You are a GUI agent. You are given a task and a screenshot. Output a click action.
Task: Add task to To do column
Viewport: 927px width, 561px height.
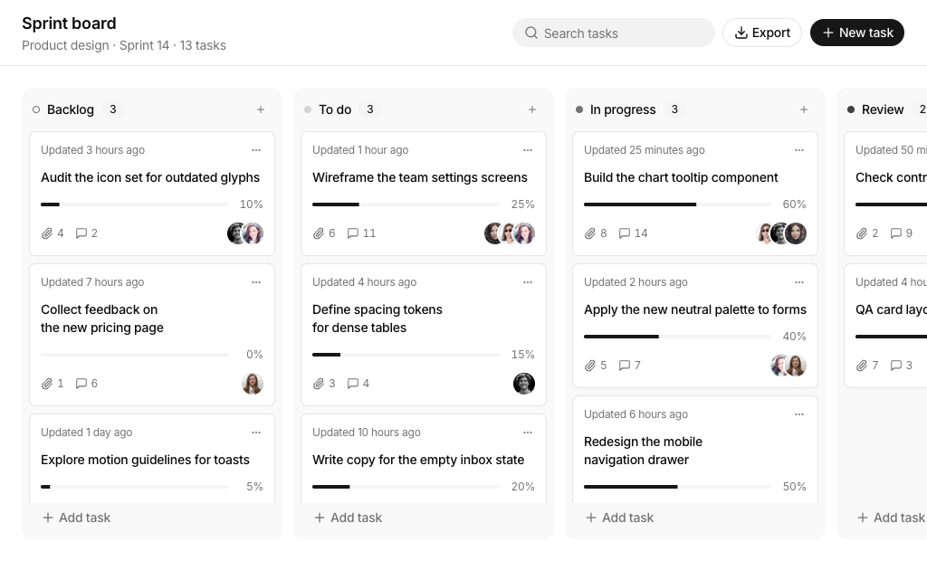(x=348, y=518)
